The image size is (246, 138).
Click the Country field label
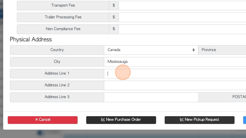point(57,50)
